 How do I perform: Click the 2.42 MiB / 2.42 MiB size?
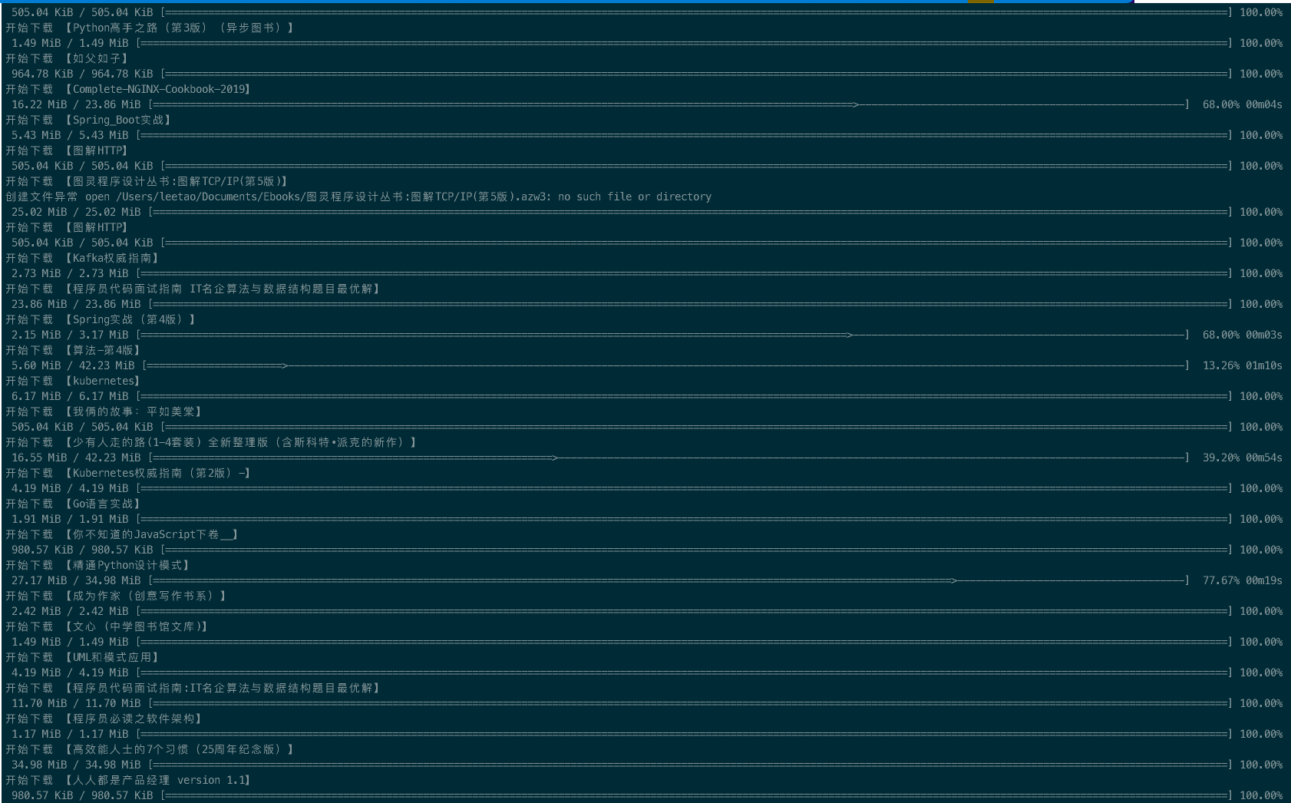tap(70, 611)
